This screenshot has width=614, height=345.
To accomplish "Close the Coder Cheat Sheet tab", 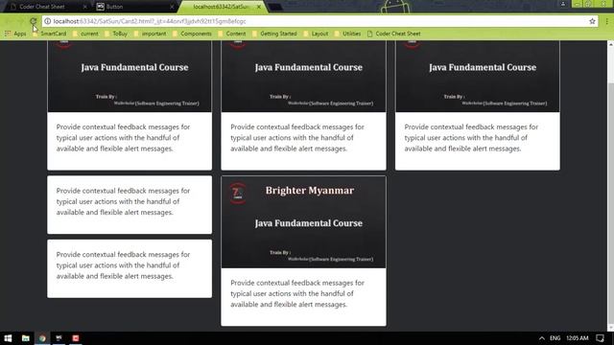I will [84, 7].
